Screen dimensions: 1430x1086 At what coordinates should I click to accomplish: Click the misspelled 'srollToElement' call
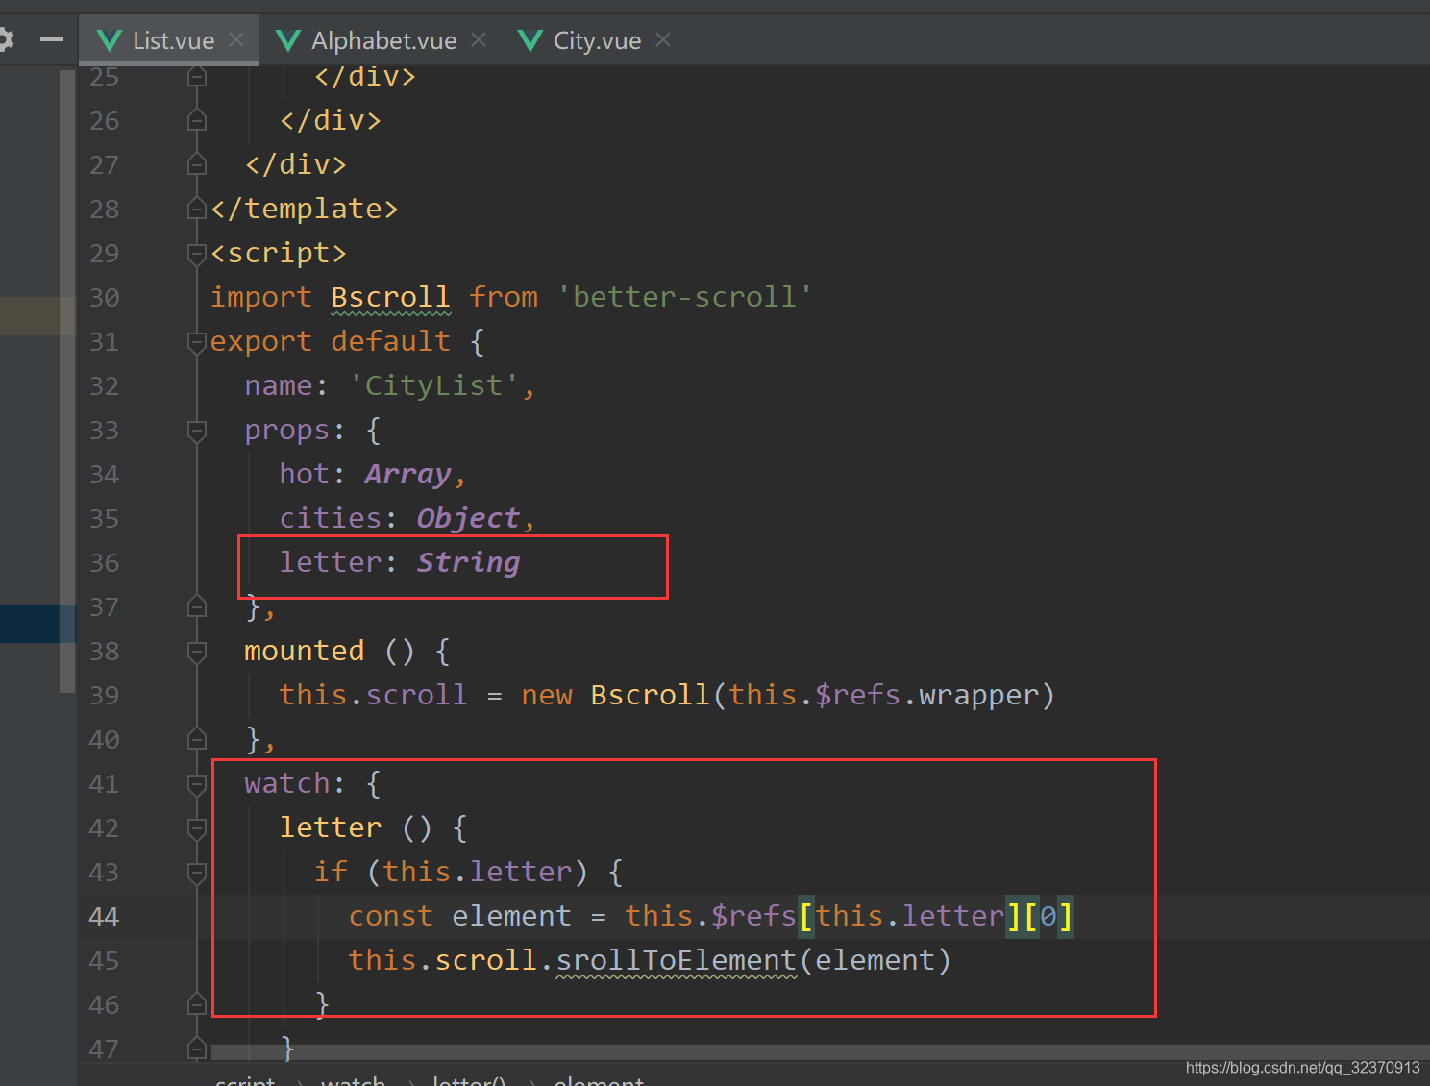[x=676, y=960]
